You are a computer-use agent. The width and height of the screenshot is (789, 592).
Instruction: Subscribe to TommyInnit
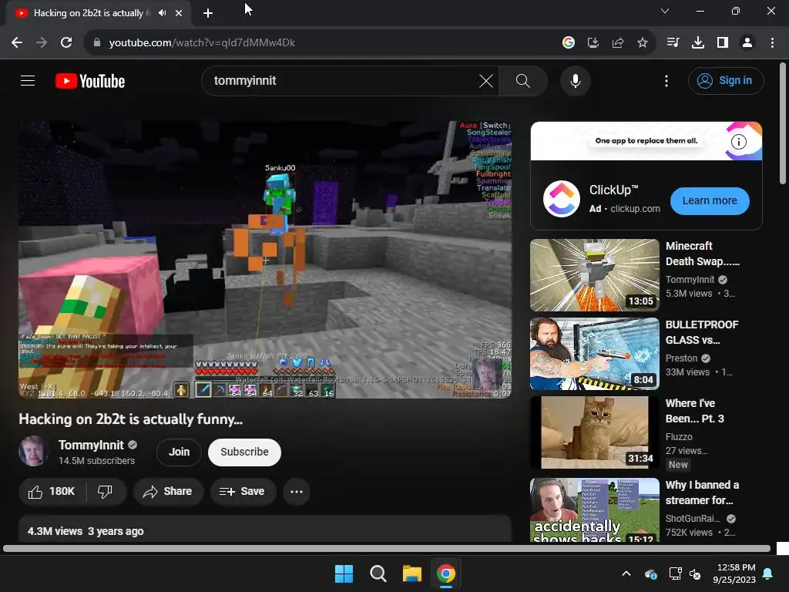point(244,452)
